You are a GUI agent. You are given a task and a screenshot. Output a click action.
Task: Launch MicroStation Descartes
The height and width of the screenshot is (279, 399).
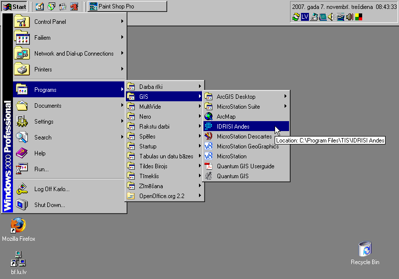(246, 137)
